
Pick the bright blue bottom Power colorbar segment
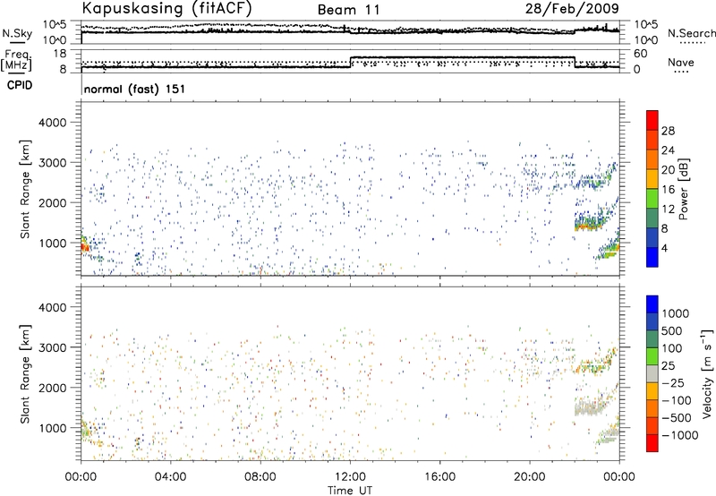pyautogui.click(x=652, y=257)
